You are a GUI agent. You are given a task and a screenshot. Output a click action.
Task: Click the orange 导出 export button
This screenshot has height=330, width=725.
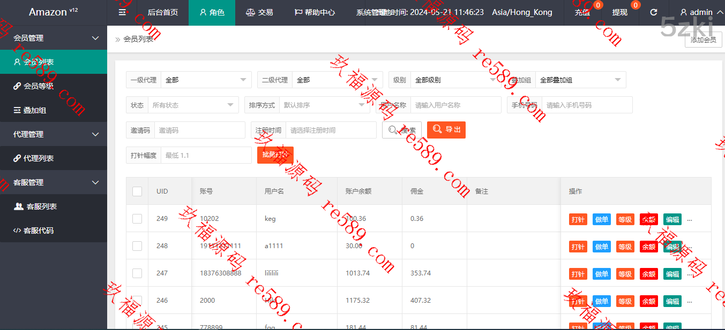tap(446, 130)
